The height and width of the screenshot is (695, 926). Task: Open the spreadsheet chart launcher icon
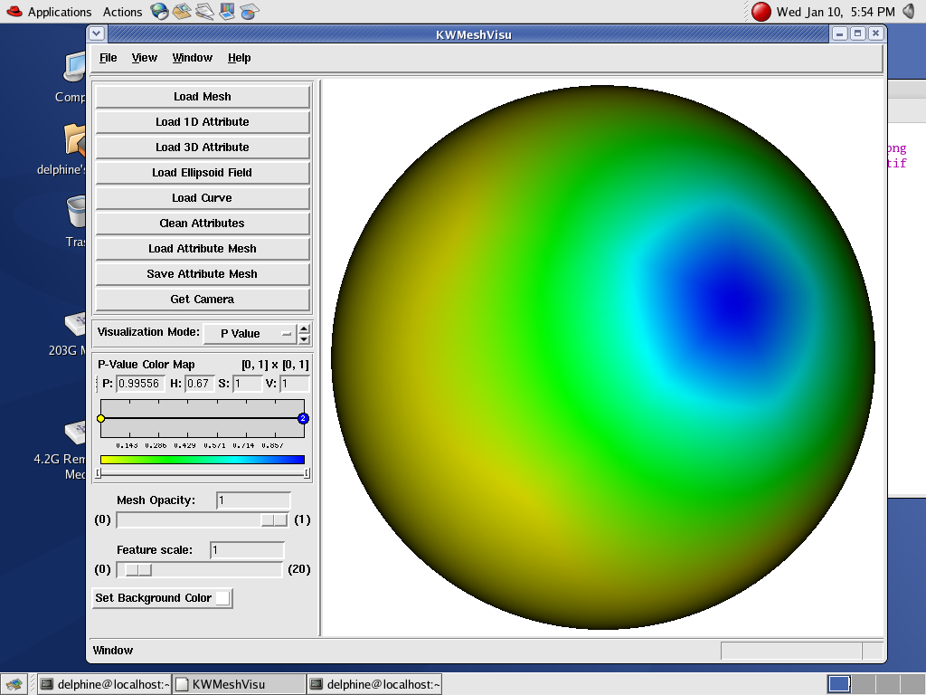click(x=250, y=12)
